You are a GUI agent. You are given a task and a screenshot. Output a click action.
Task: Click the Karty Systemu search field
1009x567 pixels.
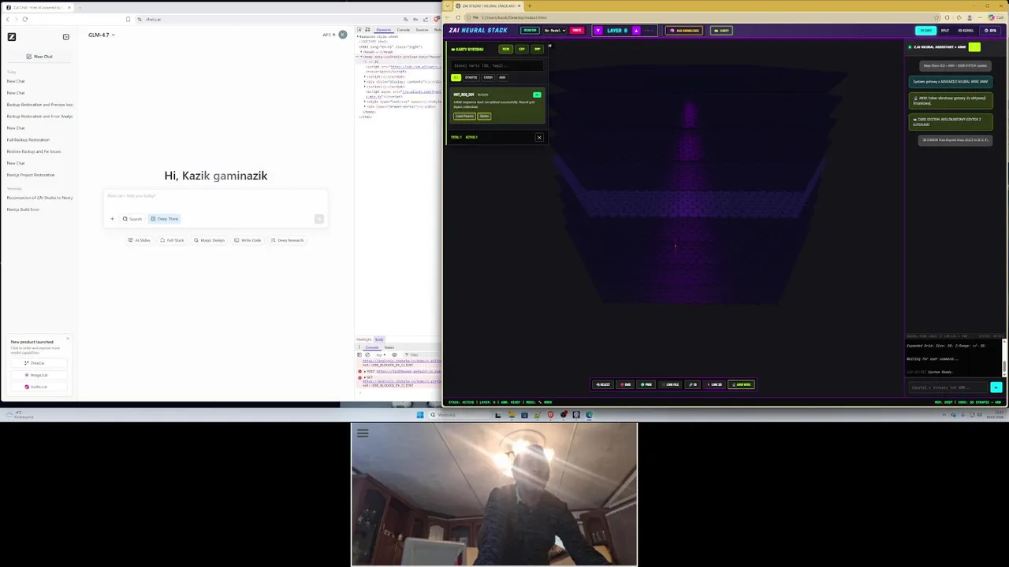[x=497, y=66]
